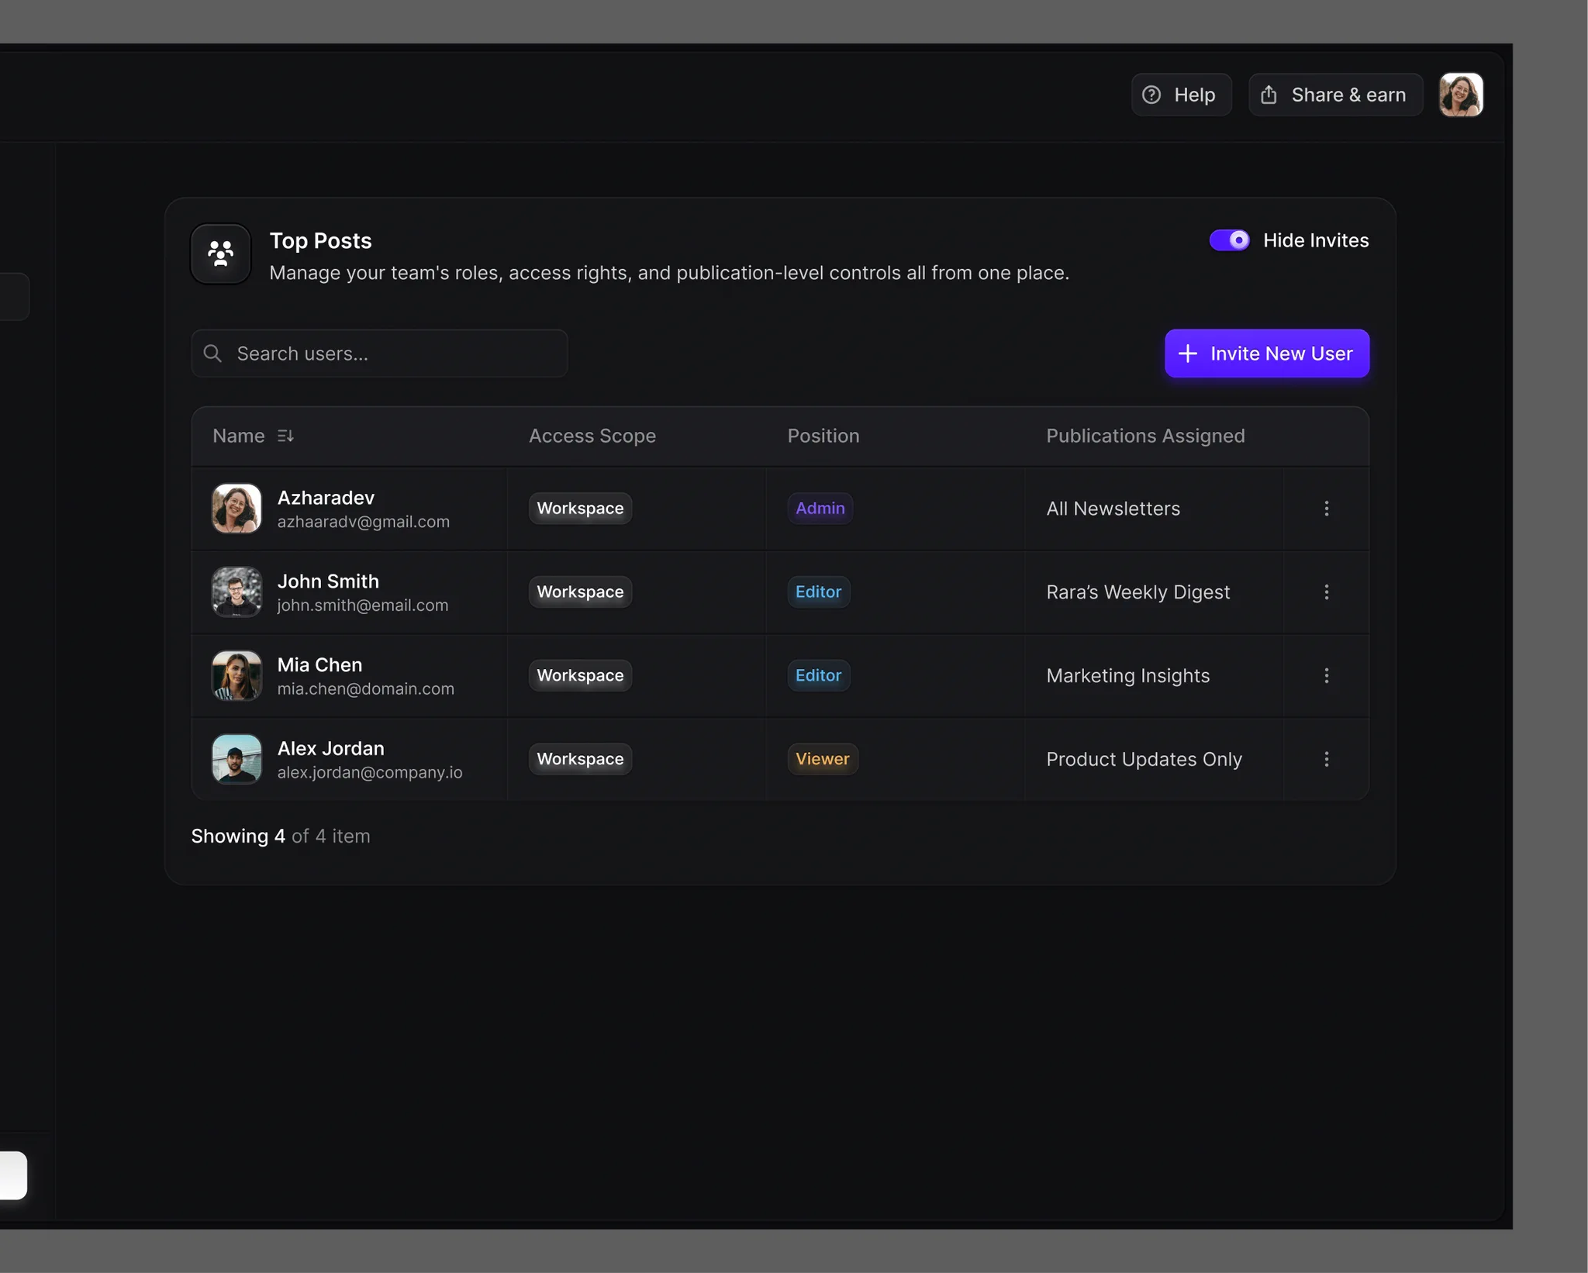Click the Top Posts heading
This screenshot has width=1588, height=1273.
click(320, 241)
